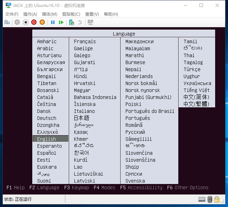The height and width of the screenshot is (207, 228).
Task: Click the Ctrl+Alt+Delete toolbar icon
Action: coord(7,22)
